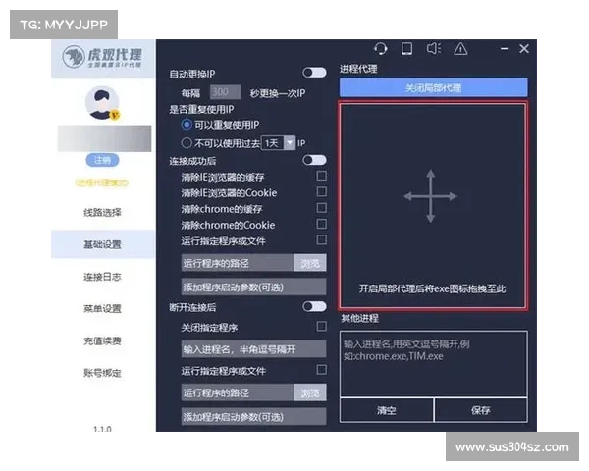Open the 线路选择 menu item

(102, 211)
